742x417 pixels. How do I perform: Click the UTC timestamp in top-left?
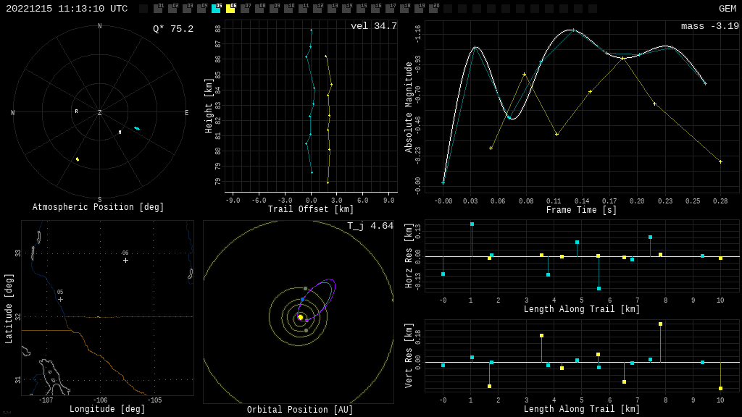pyautogui.click(x=67, y=9)
